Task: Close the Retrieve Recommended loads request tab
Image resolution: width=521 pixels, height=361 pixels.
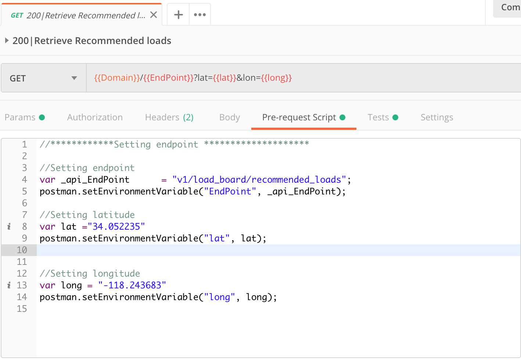Action: click(x=154, y=15)
